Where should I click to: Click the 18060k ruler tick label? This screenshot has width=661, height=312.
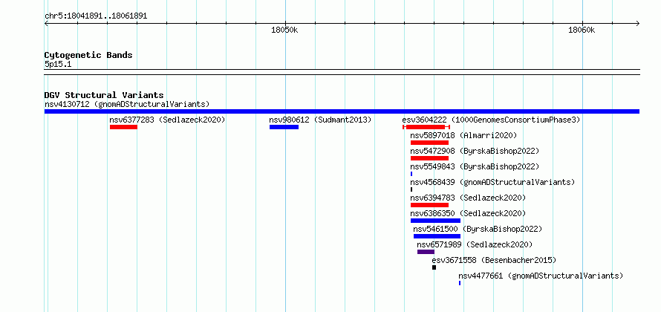point(582,30)
